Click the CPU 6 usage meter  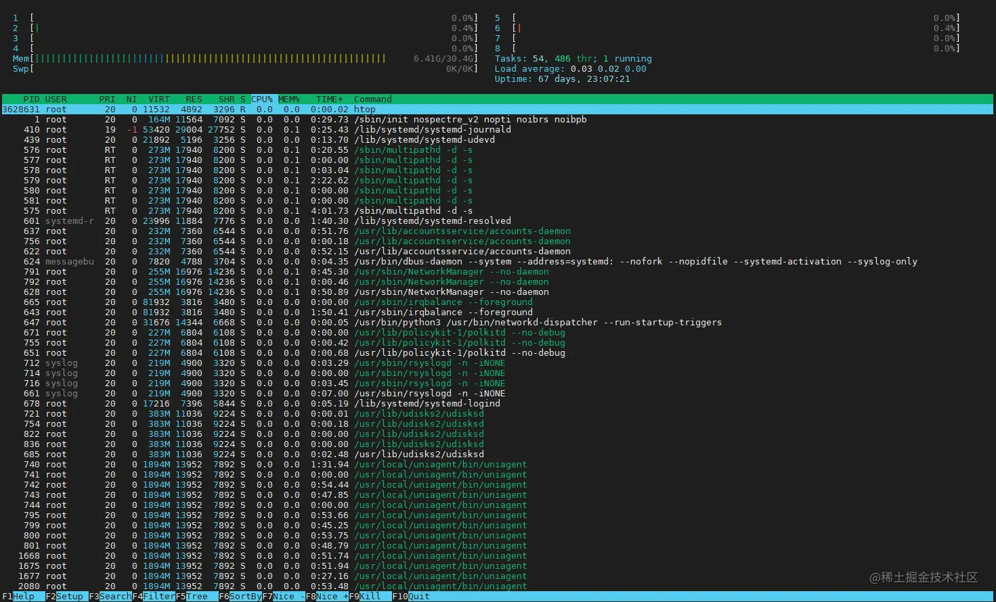727,28
